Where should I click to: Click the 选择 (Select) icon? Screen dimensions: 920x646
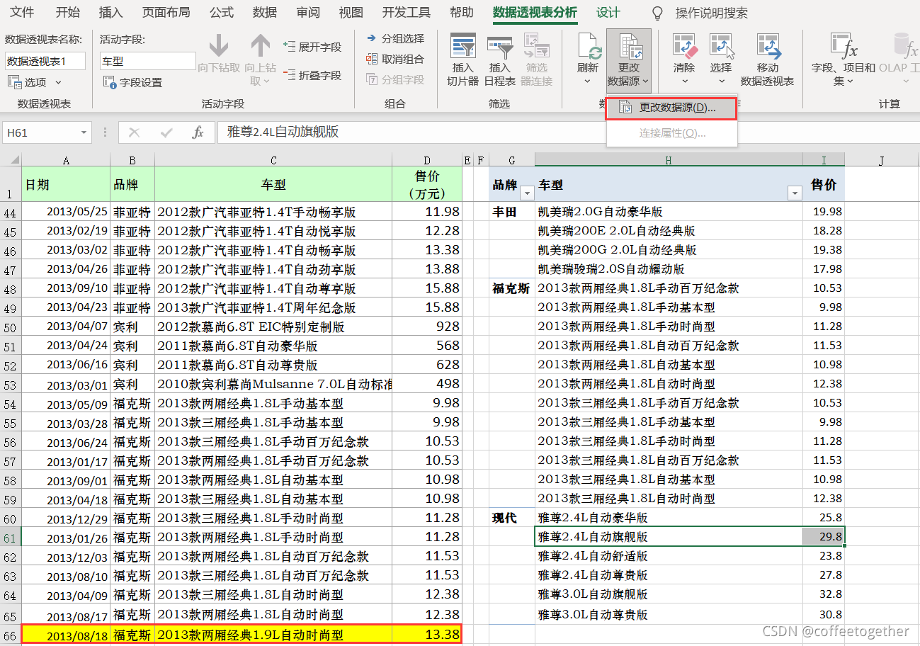[721, 47]
